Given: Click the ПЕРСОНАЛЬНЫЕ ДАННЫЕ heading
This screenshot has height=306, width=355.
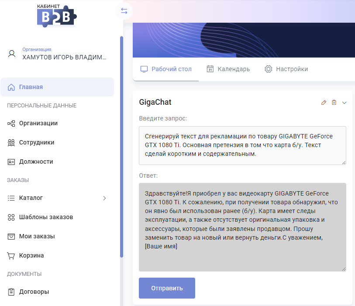Looking at the screenshot, I should [x=41, y=106].
